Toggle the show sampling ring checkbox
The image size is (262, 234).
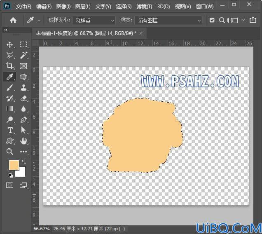click(x=212, y=20)
